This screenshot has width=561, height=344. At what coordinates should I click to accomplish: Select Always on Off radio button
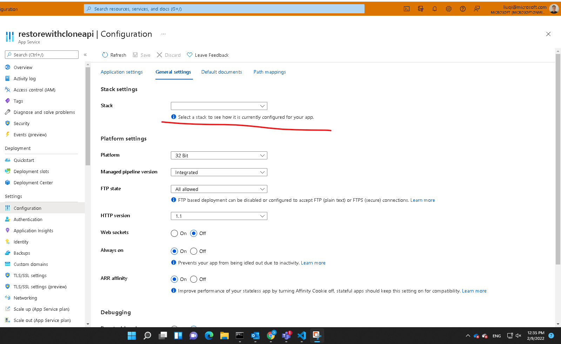(x=194, y=251)
